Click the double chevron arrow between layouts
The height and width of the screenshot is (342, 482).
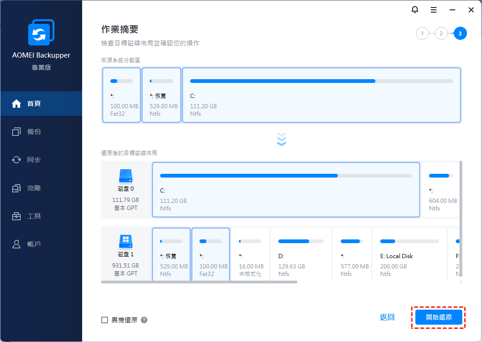(x=282, y=139)
